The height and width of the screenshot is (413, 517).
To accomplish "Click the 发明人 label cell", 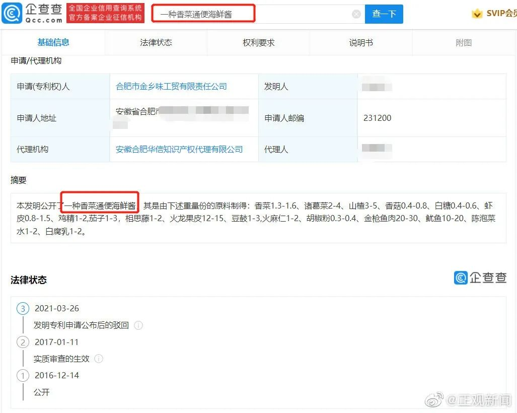I will coord(308,87).
